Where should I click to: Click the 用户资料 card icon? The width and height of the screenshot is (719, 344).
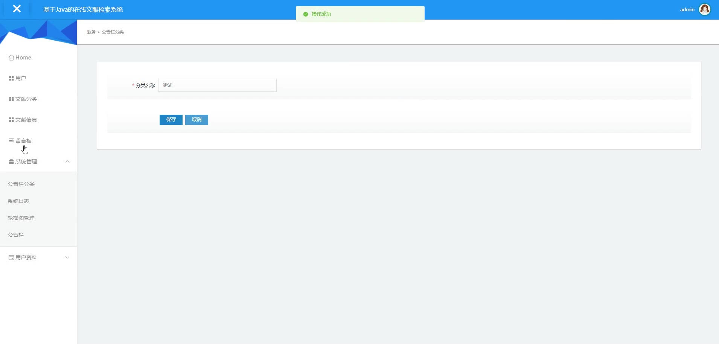11,257
